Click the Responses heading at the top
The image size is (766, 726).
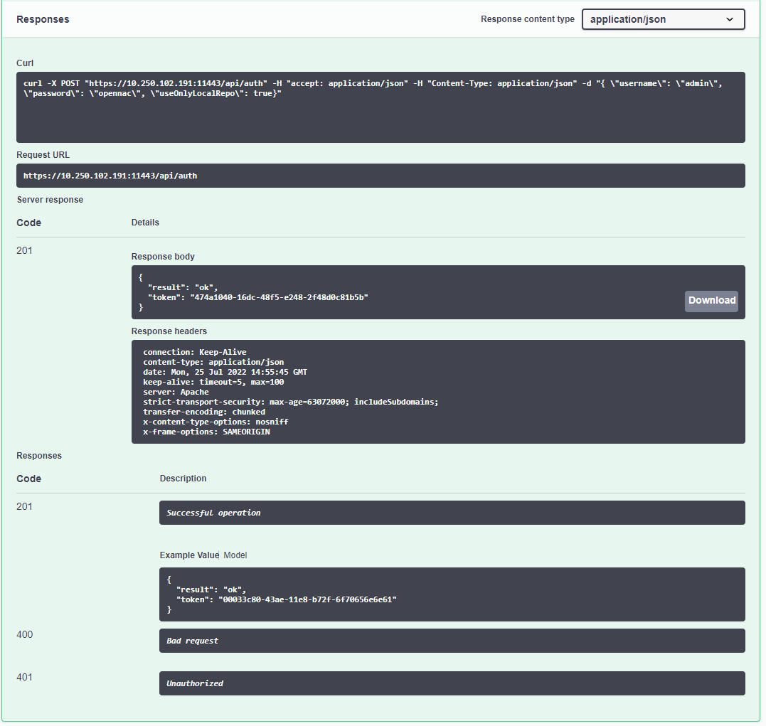click(43, 19)
